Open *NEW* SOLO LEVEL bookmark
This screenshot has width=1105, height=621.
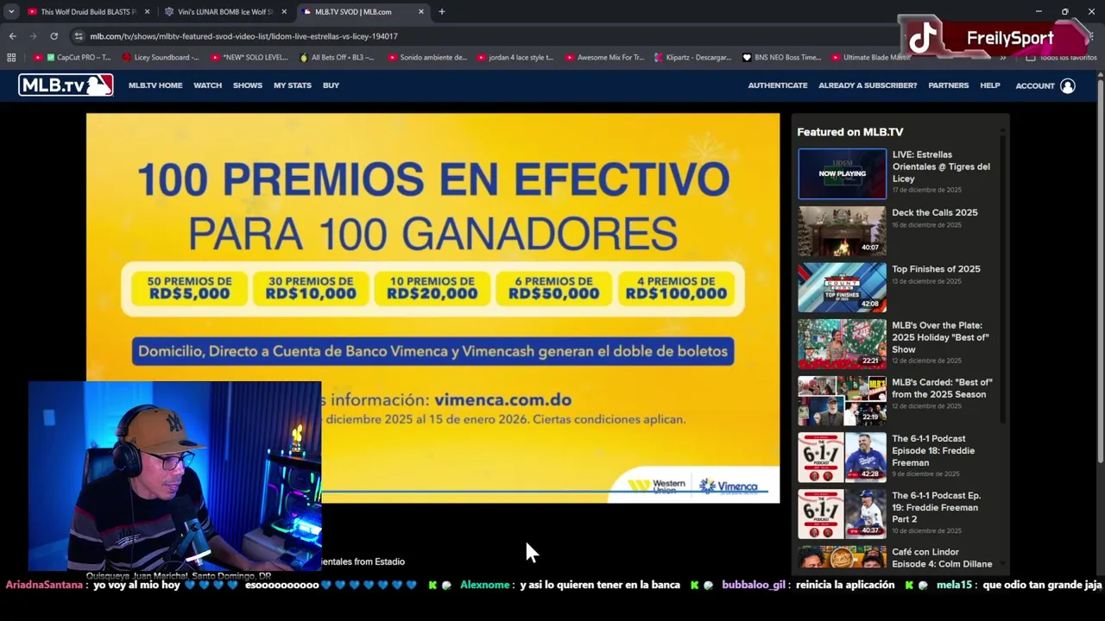coord(249,58)
